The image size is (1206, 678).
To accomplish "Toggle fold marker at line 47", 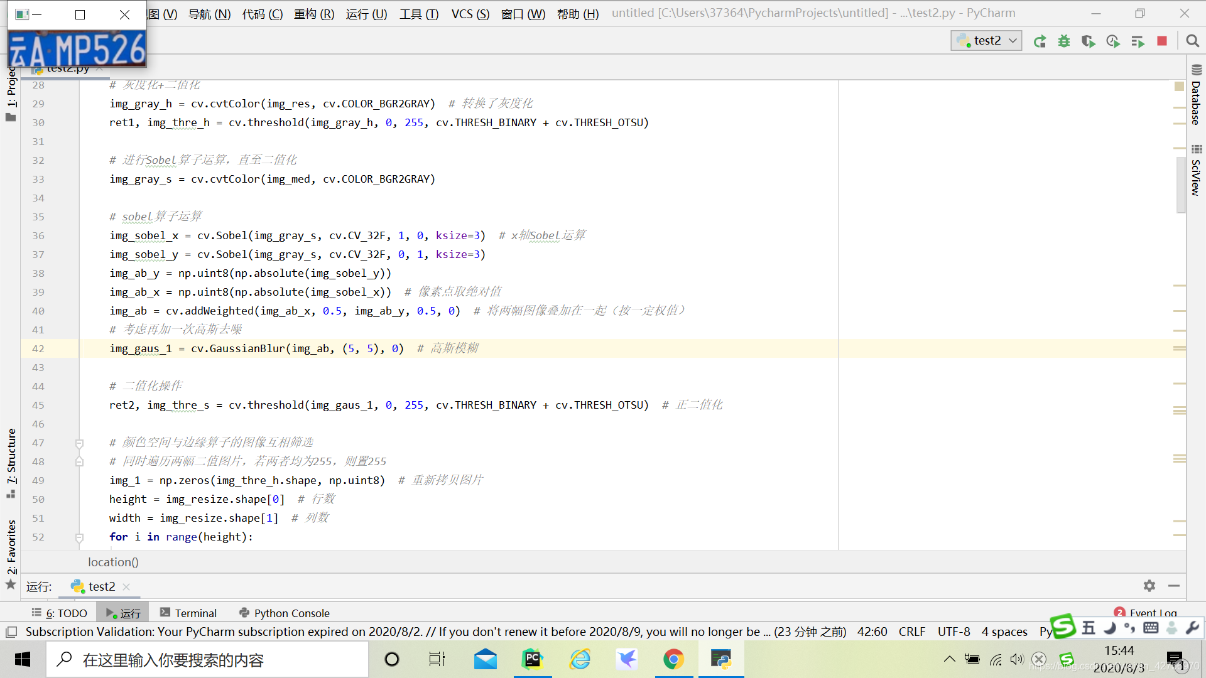I will click(x=80, y=443).
